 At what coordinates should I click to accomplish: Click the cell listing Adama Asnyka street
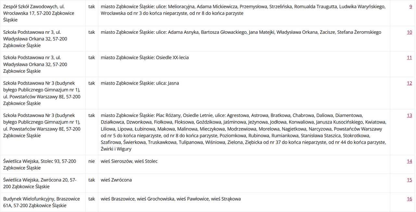tap(244, 39)
